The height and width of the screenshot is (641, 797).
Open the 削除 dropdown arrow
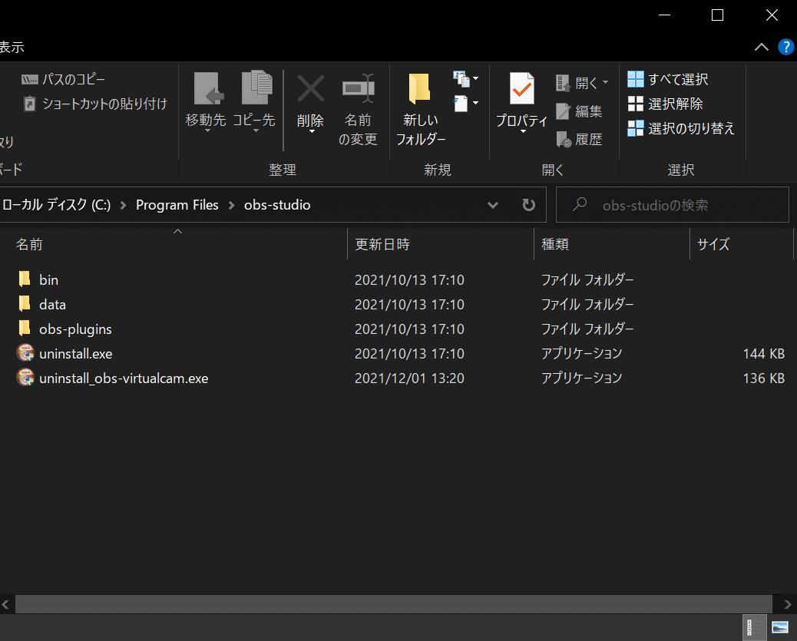point(312,132)
